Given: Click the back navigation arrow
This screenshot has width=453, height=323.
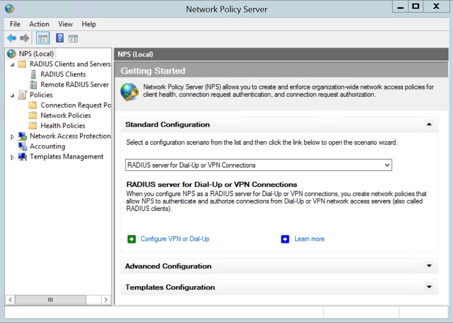Looking at the screenshot, I should [11, 38].
